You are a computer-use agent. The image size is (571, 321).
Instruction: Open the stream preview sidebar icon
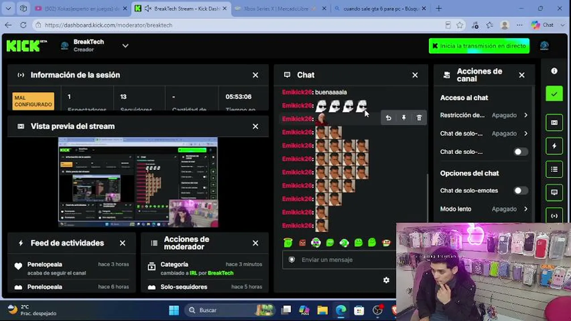pos(554,123)
